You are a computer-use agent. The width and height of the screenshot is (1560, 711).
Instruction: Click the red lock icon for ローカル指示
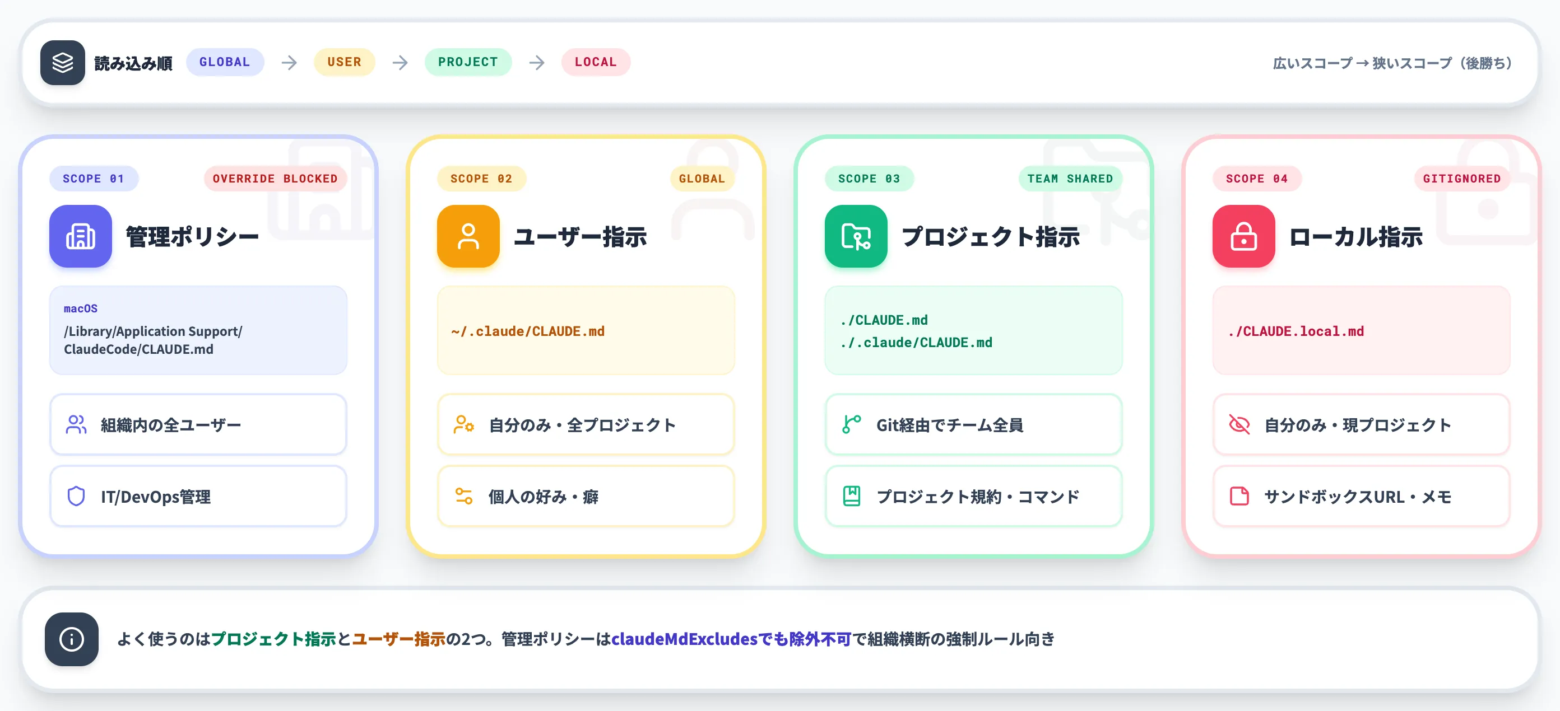[x=1243, y=236]
